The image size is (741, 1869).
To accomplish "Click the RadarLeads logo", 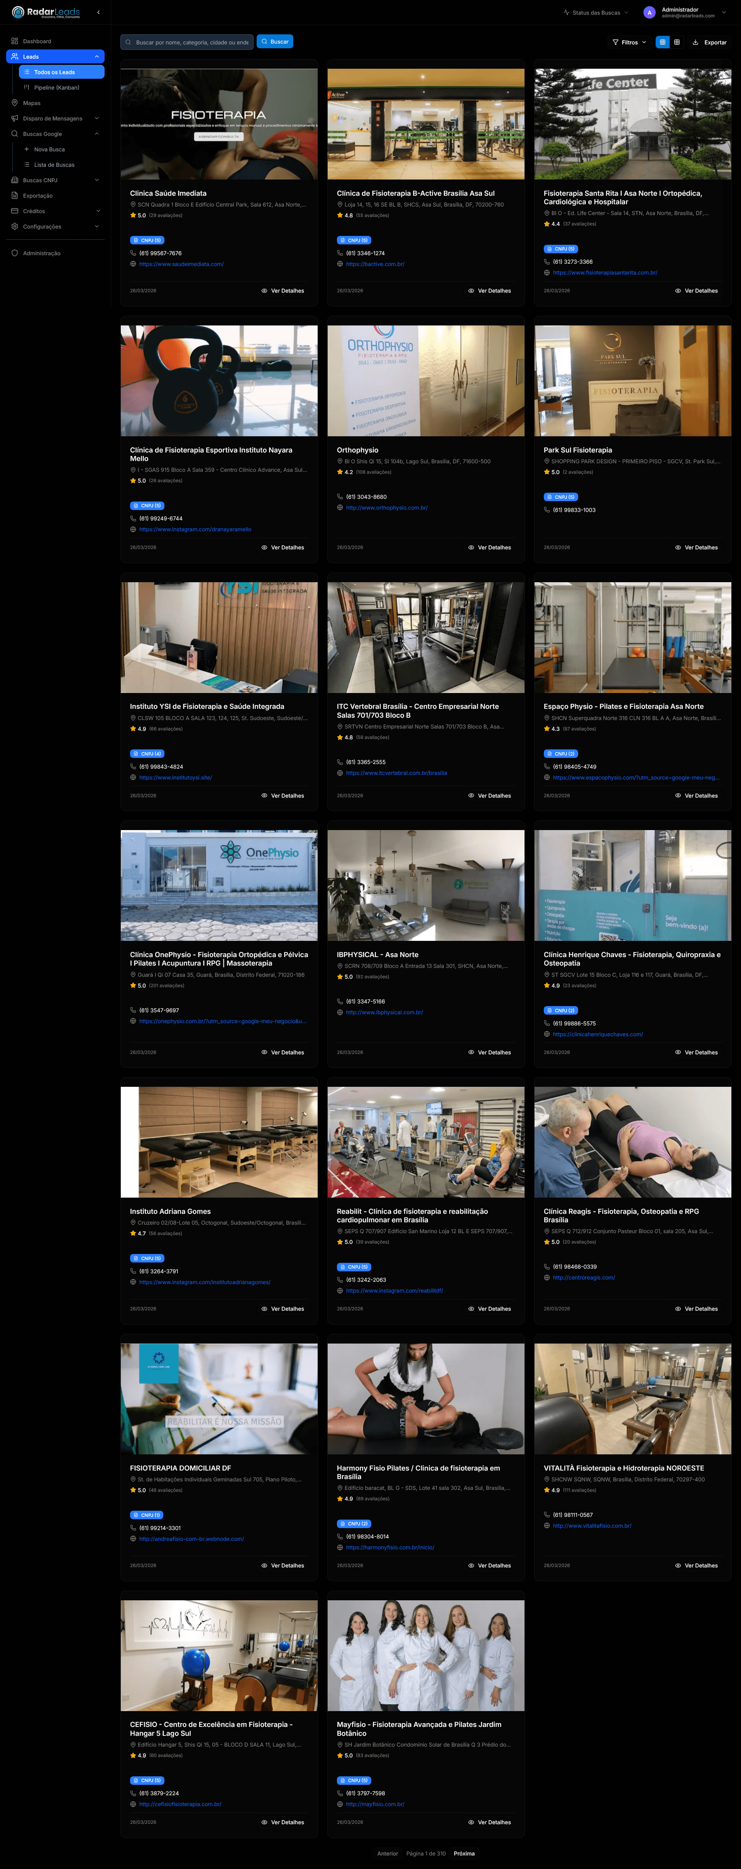I will click(x=46, y=12).
